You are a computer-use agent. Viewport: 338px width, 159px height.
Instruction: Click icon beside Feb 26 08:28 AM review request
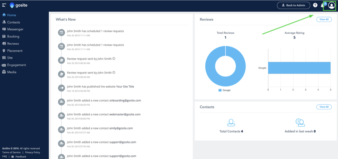tap(61, 74)
